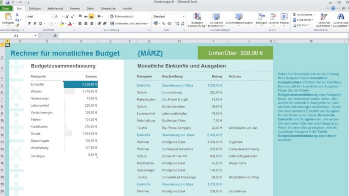Open the text orientation menu
The width and height of the screenshot is (349, 196).
[x=100, y=16]
